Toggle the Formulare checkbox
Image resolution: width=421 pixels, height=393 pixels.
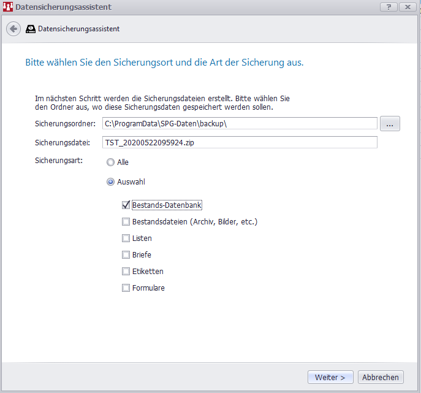point(126,288)
